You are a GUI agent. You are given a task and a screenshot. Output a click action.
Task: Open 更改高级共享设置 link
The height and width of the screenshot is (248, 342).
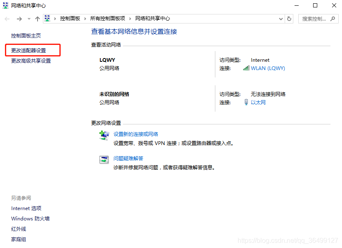pyautogui.click(x=31, y=61)
